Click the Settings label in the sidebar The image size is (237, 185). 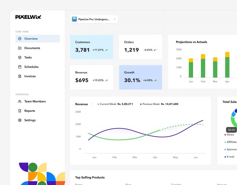click(30, 120)
